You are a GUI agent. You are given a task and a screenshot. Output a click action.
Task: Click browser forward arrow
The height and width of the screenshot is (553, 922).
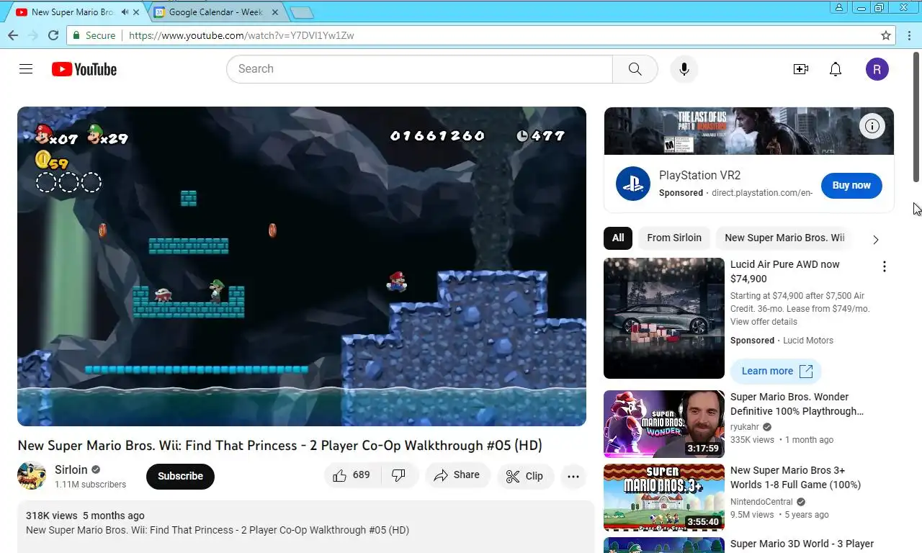click(x=33, y=35)
